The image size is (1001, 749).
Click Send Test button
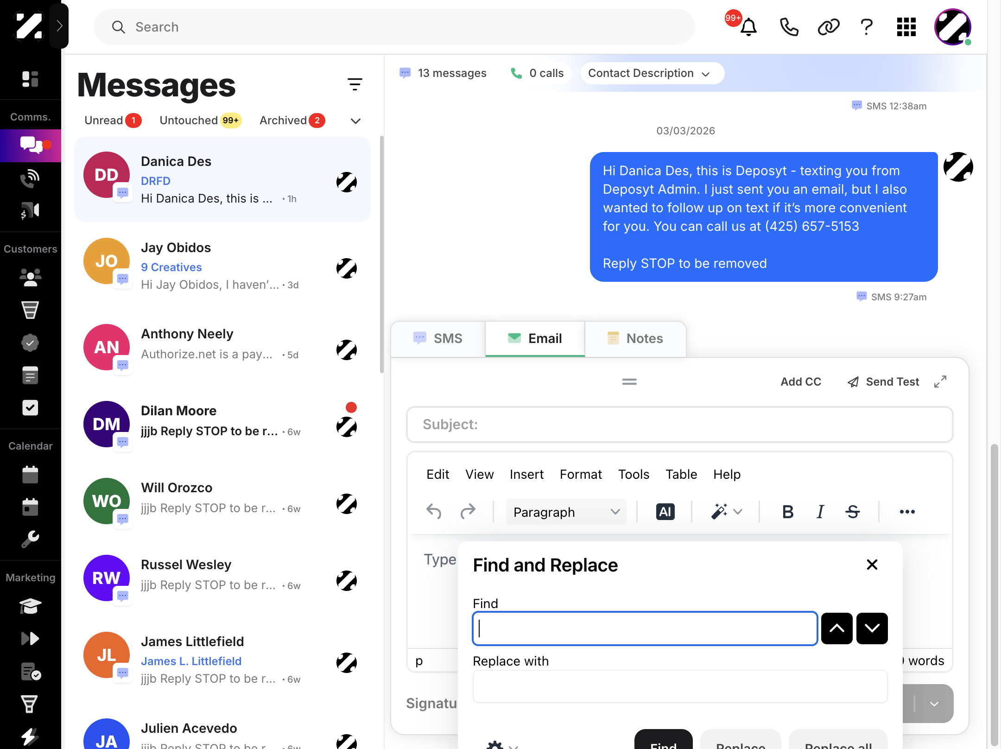click(x=883, y=381)
